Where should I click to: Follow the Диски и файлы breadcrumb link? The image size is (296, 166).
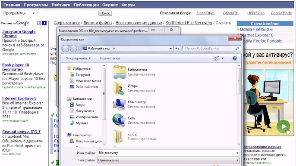pos(98,23)
